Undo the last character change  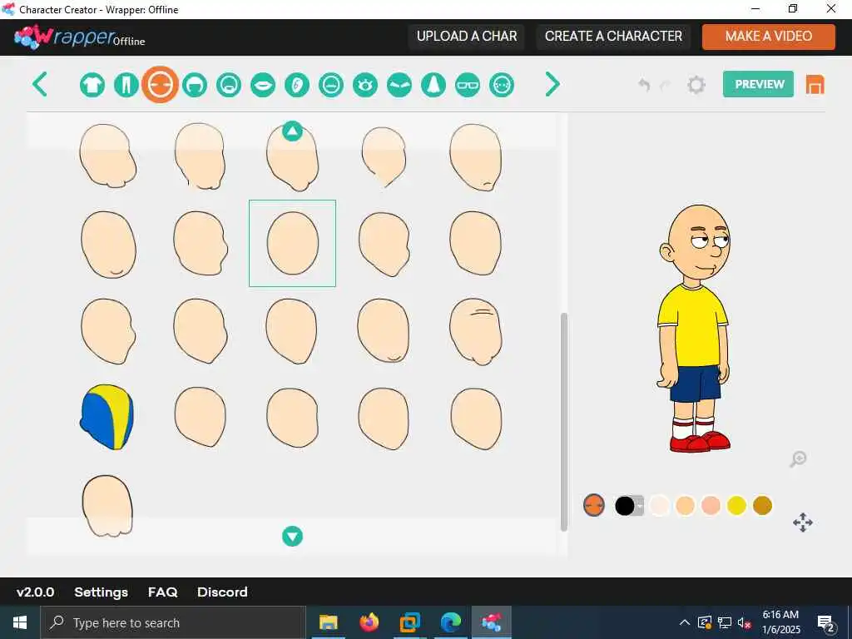(x=644, y=85)
